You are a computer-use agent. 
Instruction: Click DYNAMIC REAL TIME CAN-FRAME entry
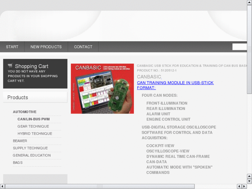click(178, 156)
